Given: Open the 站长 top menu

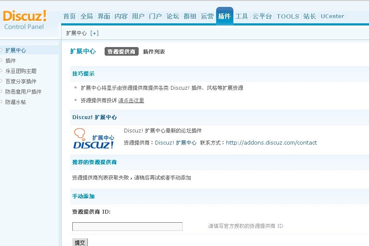Looking at the screenshot, I should click(x=310, y=16).
